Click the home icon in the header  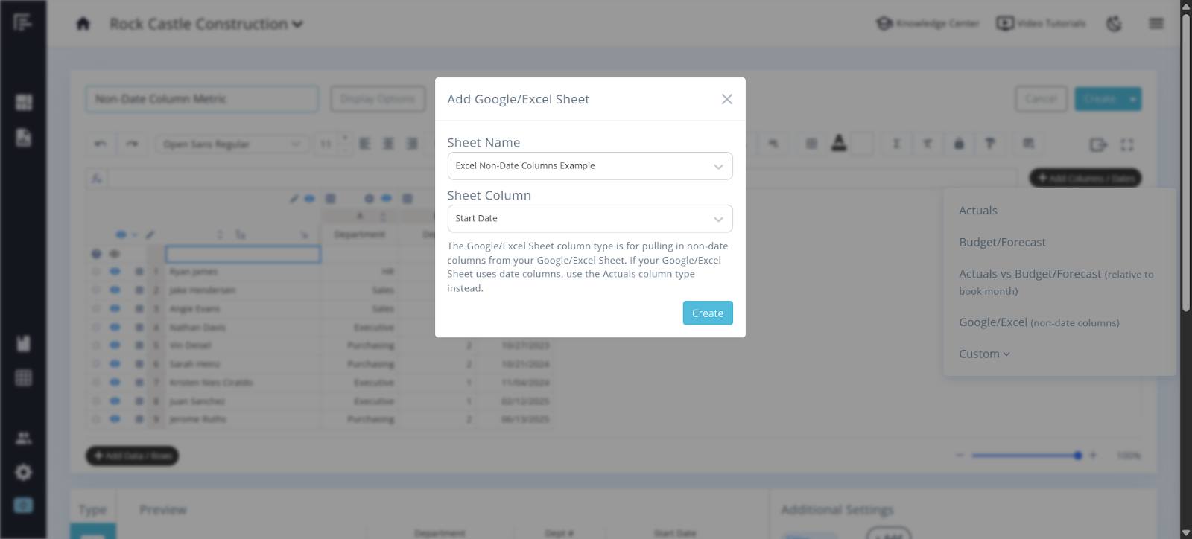click(83, 24)
